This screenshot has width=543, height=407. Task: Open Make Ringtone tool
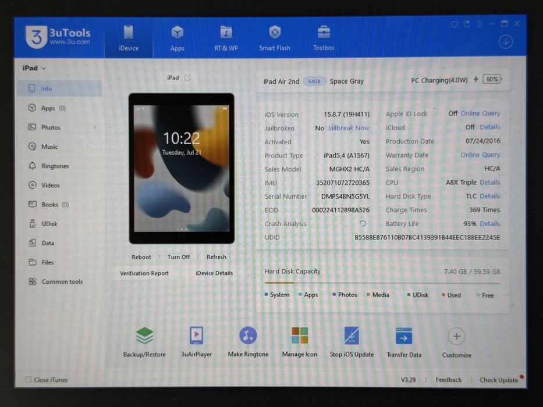248,342
